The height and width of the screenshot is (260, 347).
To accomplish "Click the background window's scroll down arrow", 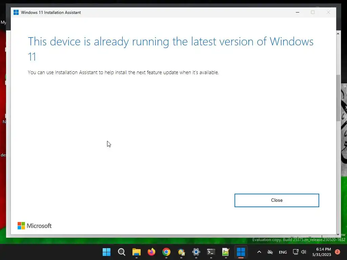I will 338,234.
